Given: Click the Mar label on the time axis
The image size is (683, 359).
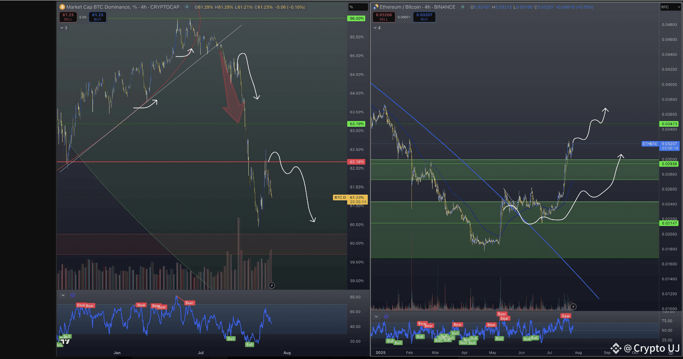Looking at the screenshot, I should (435, 352).
